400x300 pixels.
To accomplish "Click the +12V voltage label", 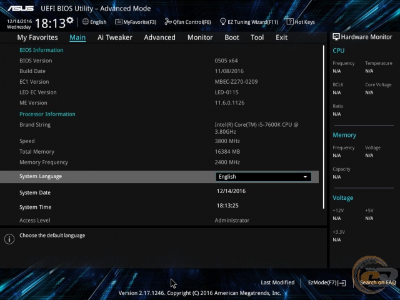I will point(338,211).
